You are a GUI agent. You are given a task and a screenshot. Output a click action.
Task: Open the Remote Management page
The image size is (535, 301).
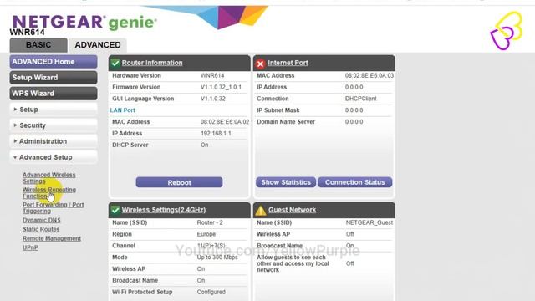pyautogui.click(x=52, y=238)
